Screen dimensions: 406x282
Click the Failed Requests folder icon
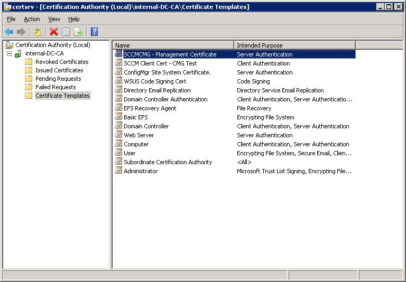pyautogui.click(x=29, y=87)
